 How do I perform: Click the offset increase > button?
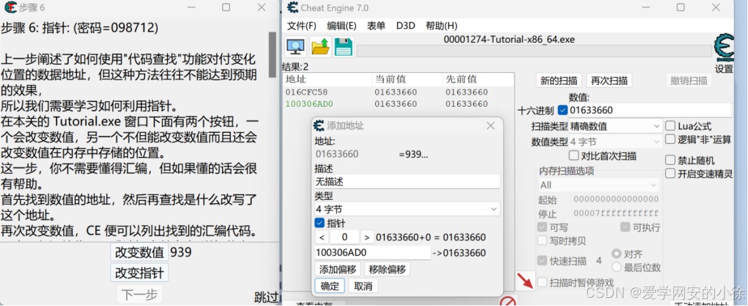pyautogui.click(x=367, y=237)
